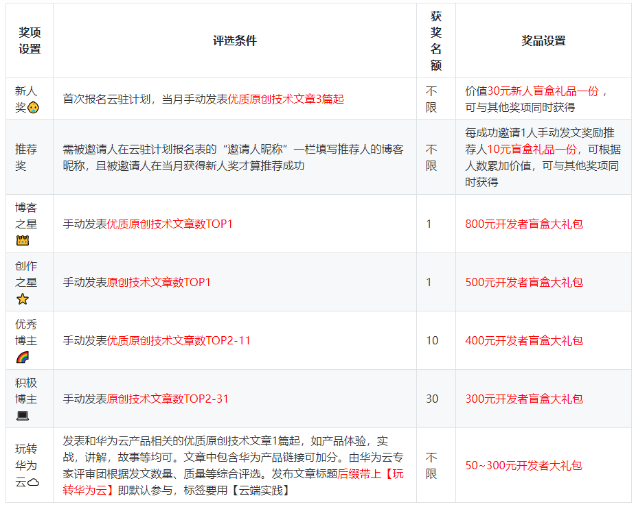The height and width of the screenshot is (507, 636).
Task: Click 不限 quota in 玩转华为云 row
Action: 431,465
